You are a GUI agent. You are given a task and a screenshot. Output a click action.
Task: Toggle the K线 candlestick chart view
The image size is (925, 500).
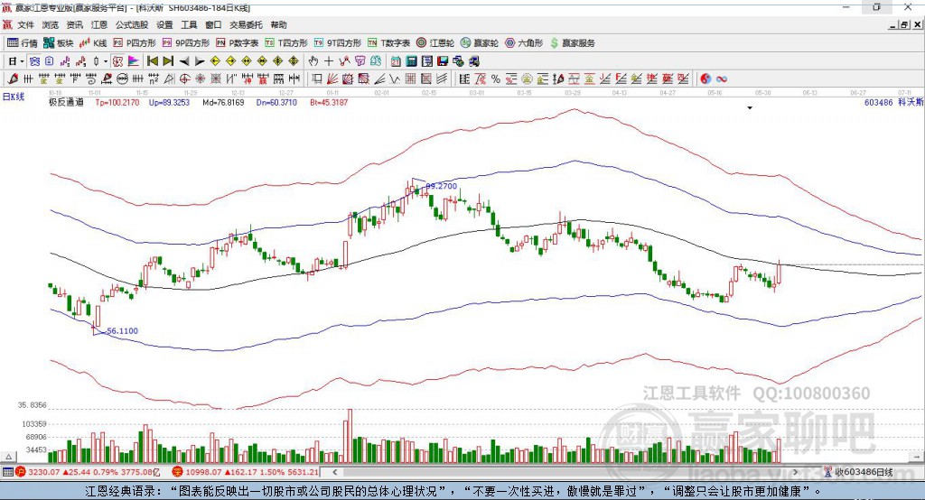pos(93,43)
